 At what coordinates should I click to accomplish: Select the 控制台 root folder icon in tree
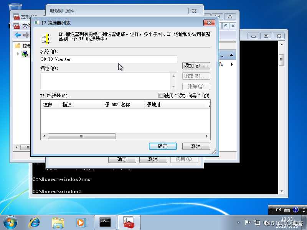click(x=18, y=46)
